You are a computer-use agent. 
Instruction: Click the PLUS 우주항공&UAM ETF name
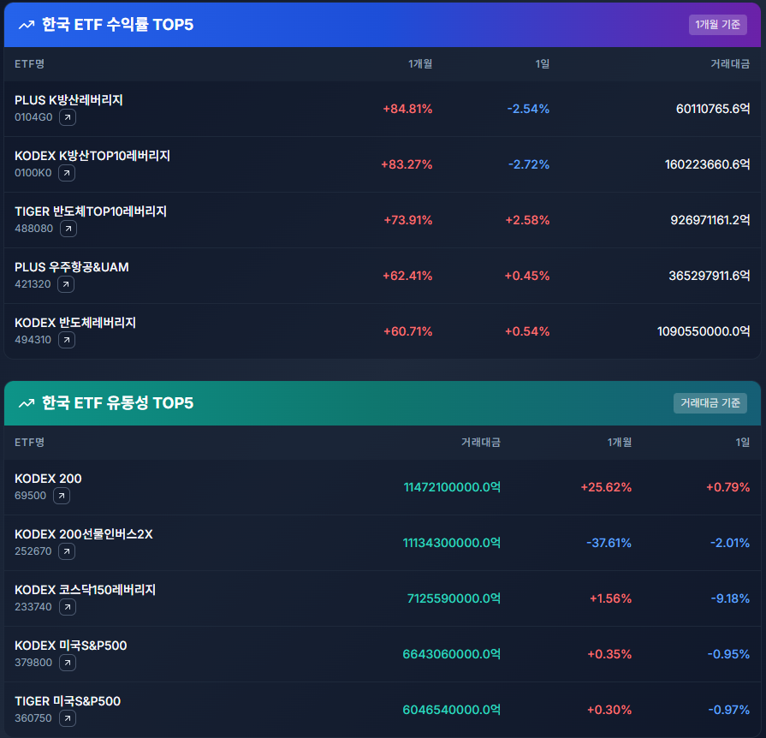coord(72,267)
